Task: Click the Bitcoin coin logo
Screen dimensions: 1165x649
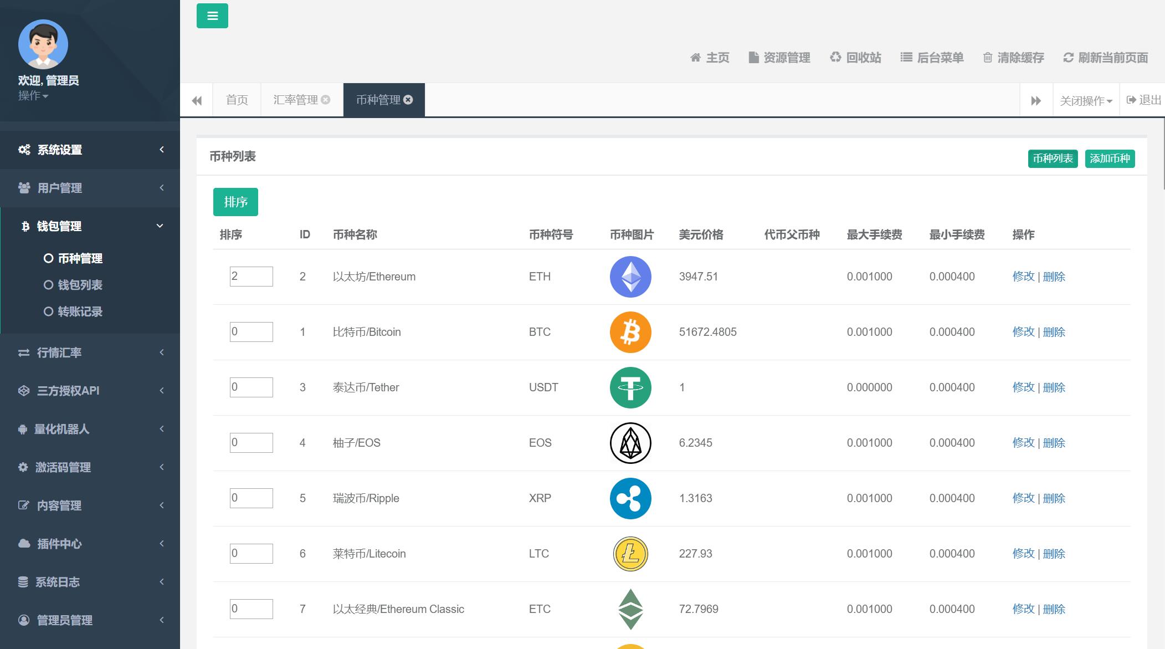Action: pyautogui.click(x=630, y=332)
